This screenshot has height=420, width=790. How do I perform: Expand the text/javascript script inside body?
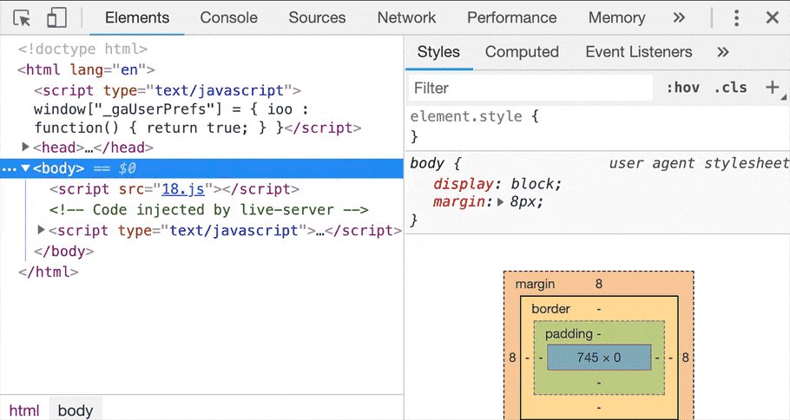[42, 230]
